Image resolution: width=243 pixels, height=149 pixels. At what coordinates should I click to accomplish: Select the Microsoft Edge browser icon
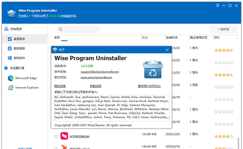(x=11, y=78)
